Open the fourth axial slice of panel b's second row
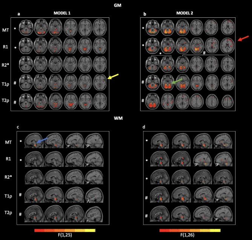 click(x=197, y=45)
